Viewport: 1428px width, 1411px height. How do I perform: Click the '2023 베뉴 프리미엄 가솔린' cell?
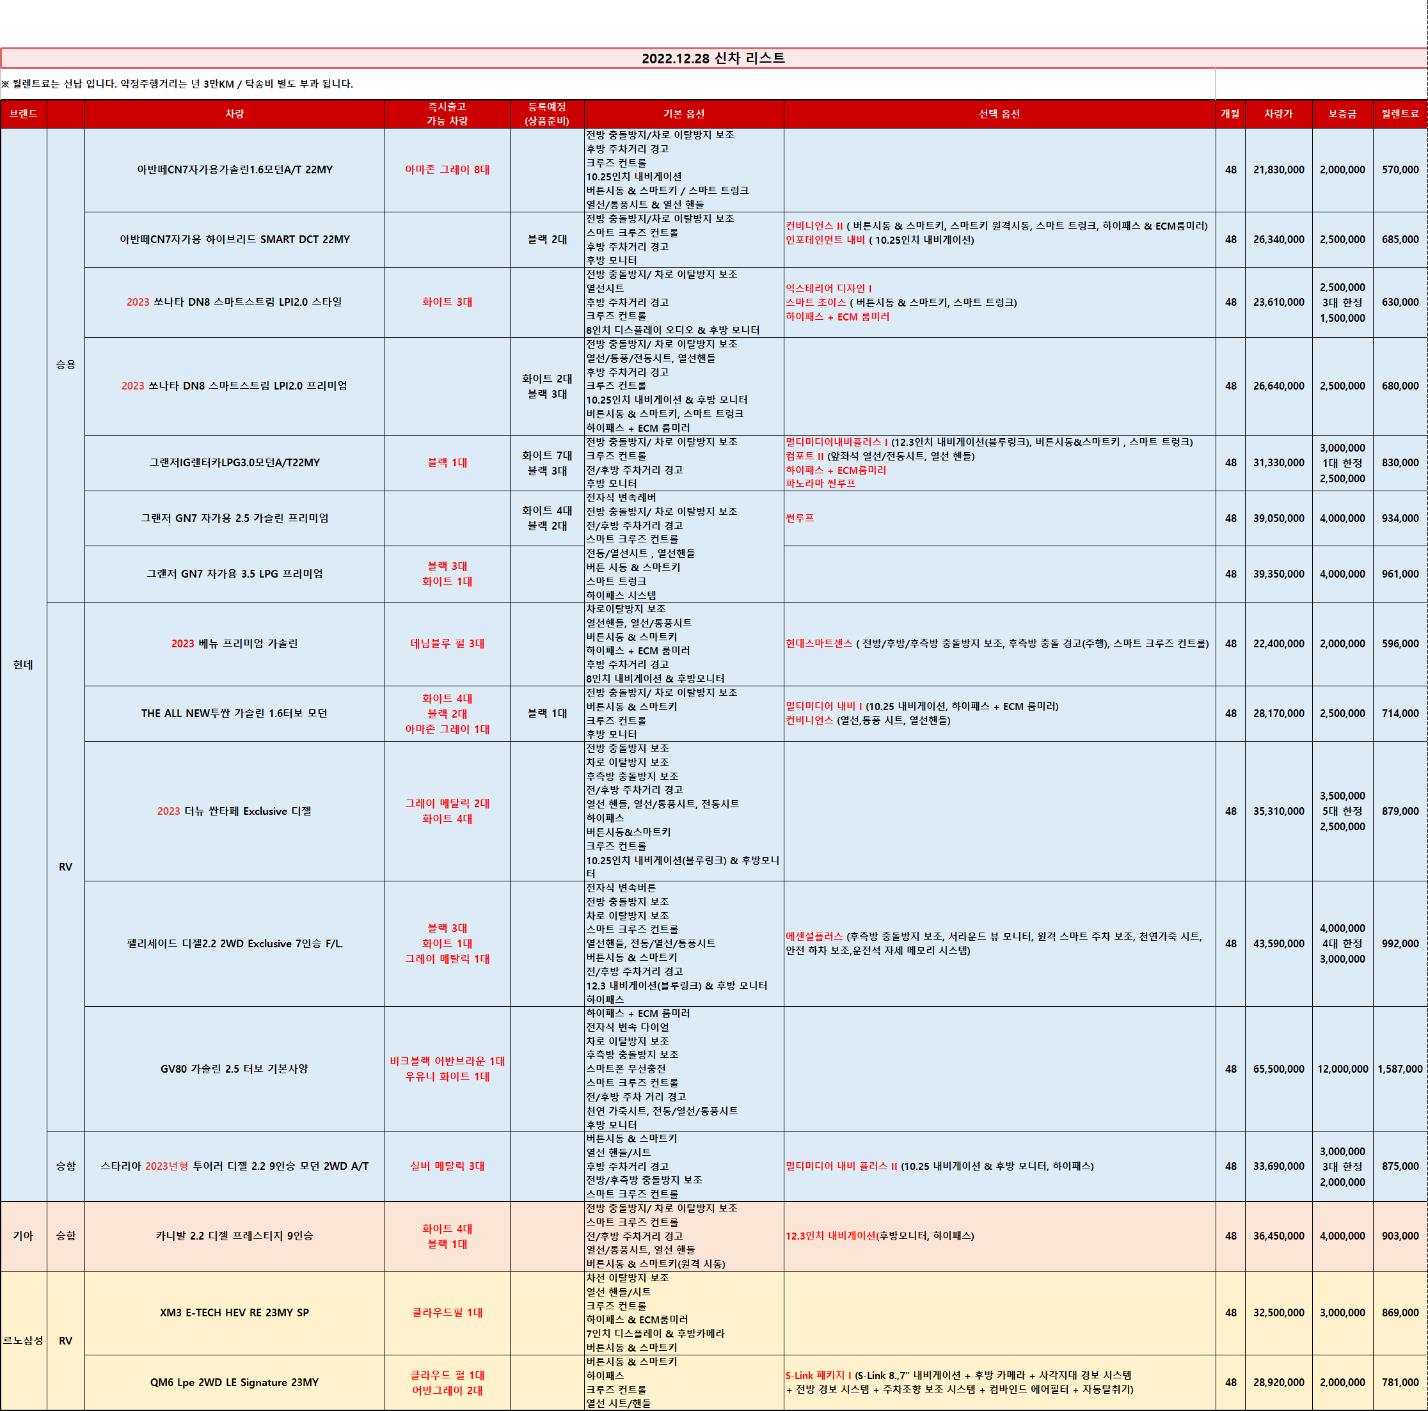click(x=234, y=644)
